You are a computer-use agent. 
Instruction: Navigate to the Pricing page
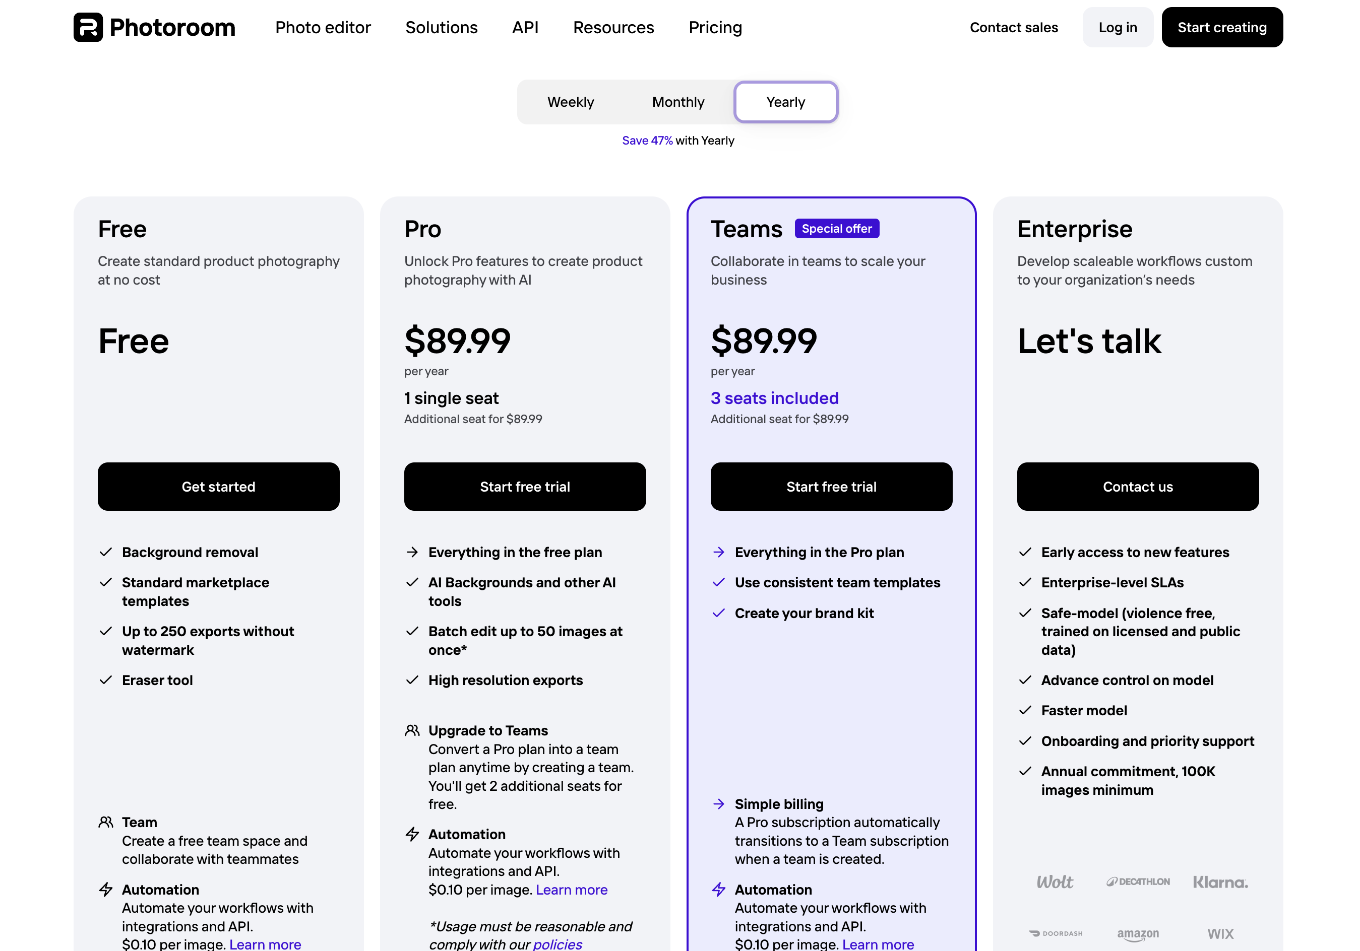pos(715,27)
